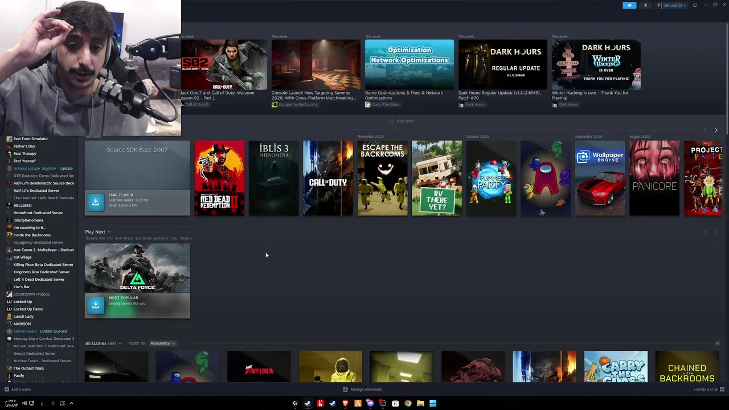This screenshot has height=410, width=729.
Task: Open Carry the Glass tile in All Games
Action: pyautogui.click(x=616, y=367)
